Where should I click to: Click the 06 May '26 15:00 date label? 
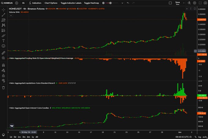pyautogui.click(x=29, y=132)
